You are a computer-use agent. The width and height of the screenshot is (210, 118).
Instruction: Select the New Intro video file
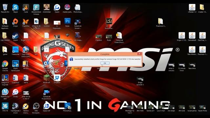(192, 66)
